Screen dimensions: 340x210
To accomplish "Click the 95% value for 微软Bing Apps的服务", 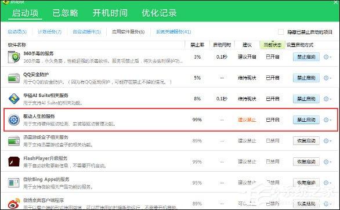I will tap(197, 183).
